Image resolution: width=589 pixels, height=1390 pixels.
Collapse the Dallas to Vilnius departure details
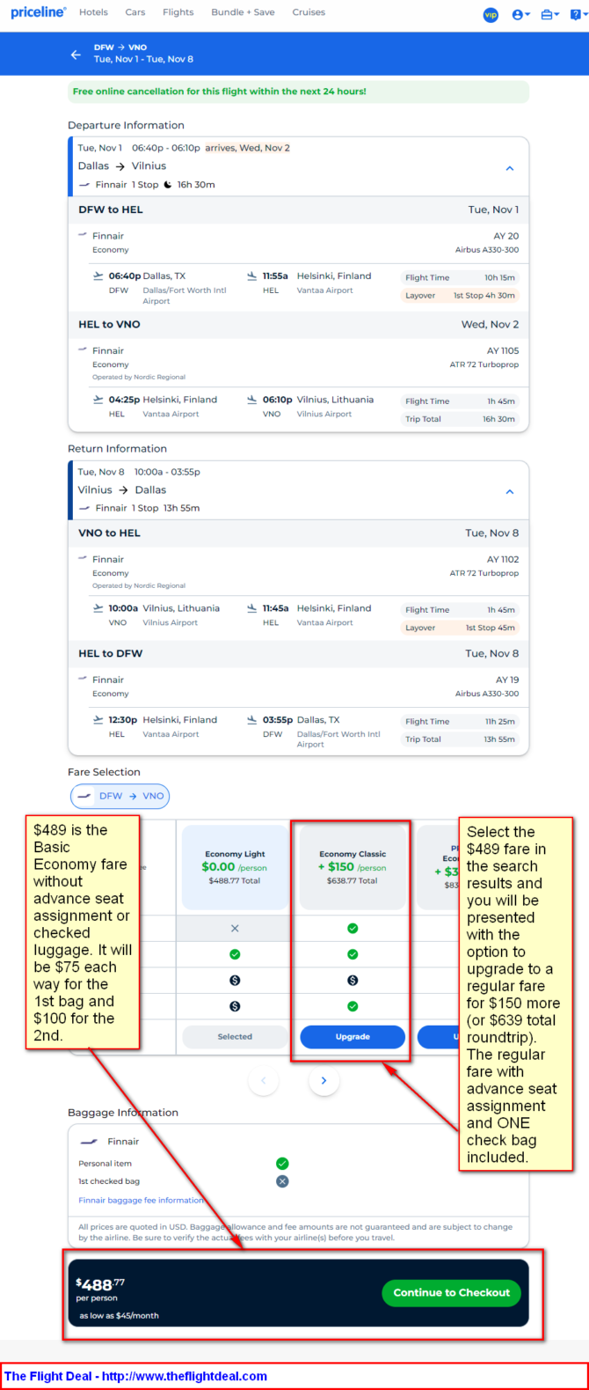pyautogui.click(x=510, y=167)
